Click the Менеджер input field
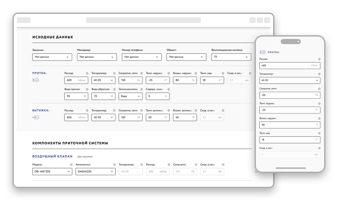Screen dimensions: 338x209 coord(97,57)
